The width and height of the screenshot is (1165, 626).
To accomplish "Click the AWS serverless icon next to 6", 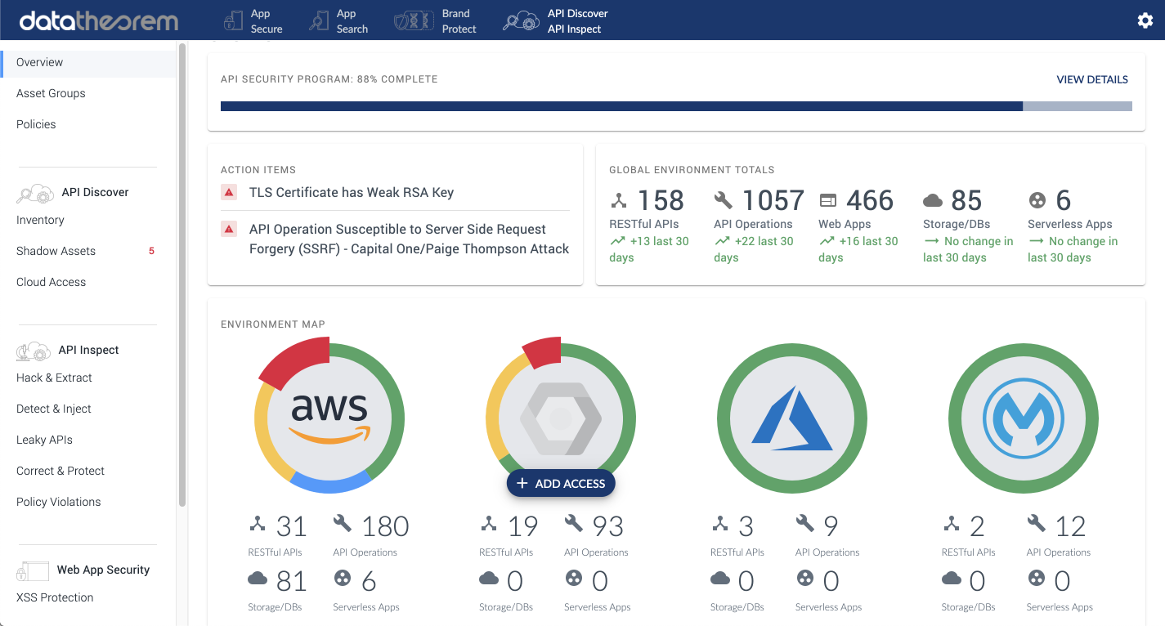I will pyautogui.click(x=343, y=579).
